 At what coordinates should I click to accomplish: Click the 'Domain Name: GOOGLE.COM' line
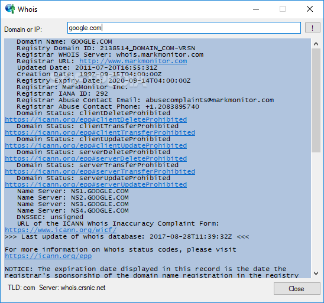(64, 42)
